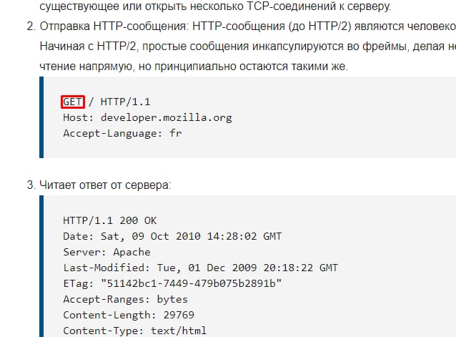Click the line 'чтение напрямую, но принципиально'
This screenshot has height=337, width=456.
193,67
